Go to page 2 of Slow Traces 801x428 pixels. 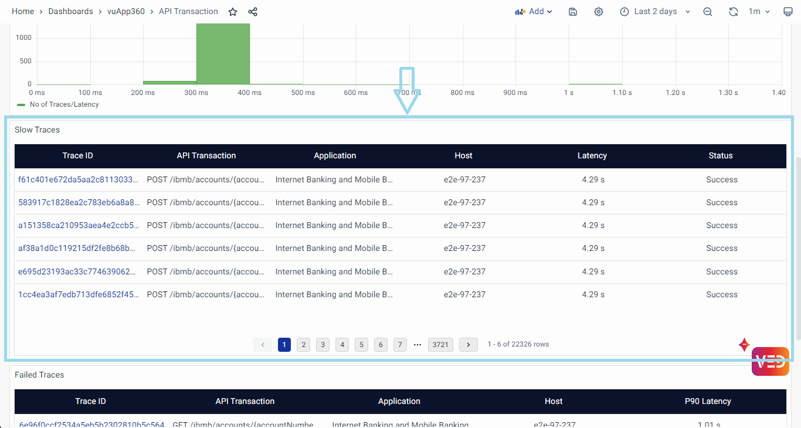(x=303, y=345)
